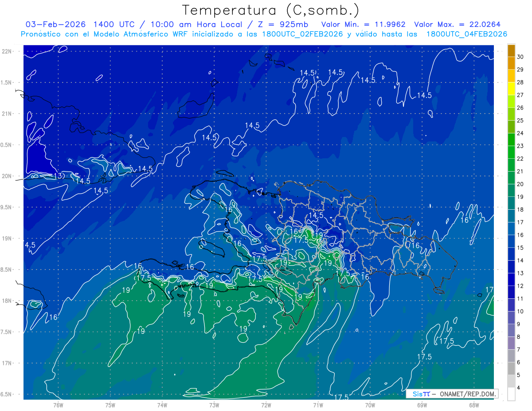The image size is (532, 411).
Task: Click the "Temperatura (C,somb.)" map title
Action: click(270, 10)
